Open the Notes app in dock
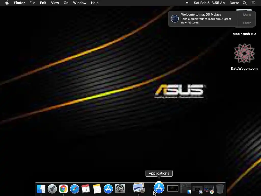This screenshot has width=261, height=196. click(x=97, y=189)
